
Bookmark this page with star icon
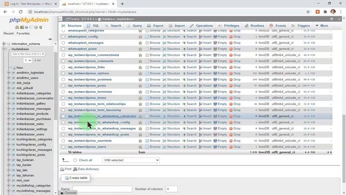click(308, 12)
